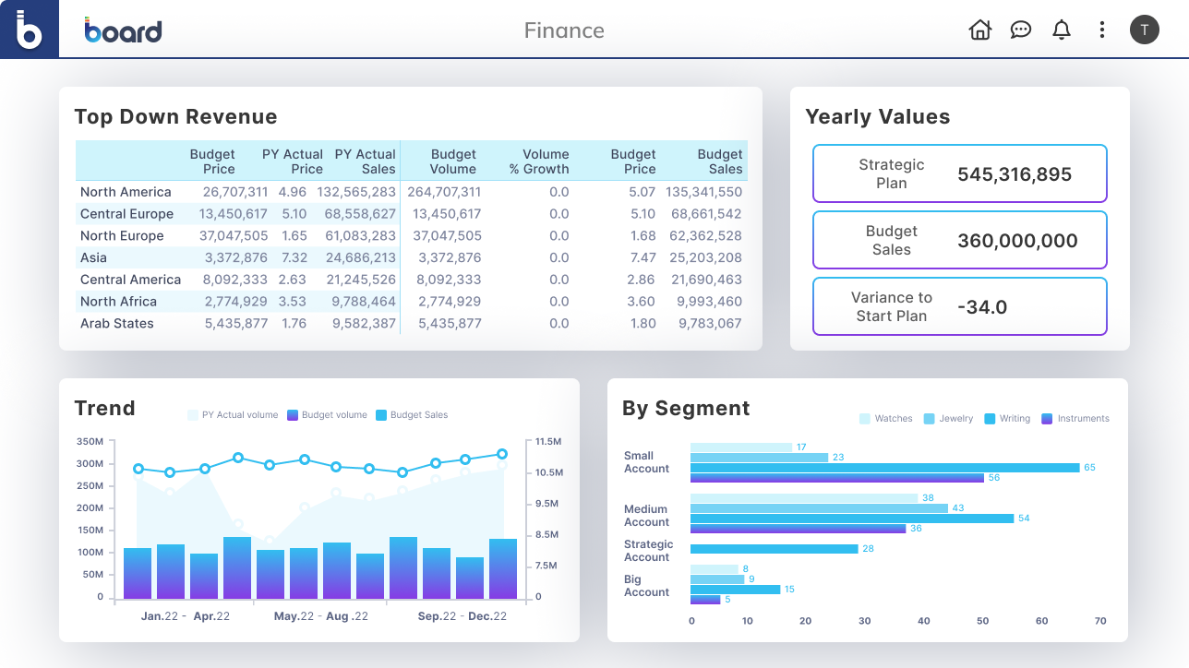
Task: Select the Budget Sales value card
Action: 959,240
